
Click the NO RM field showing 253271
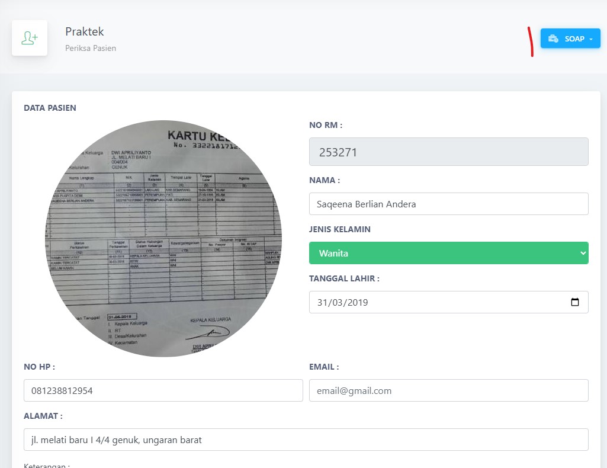[x=448, y=152]
